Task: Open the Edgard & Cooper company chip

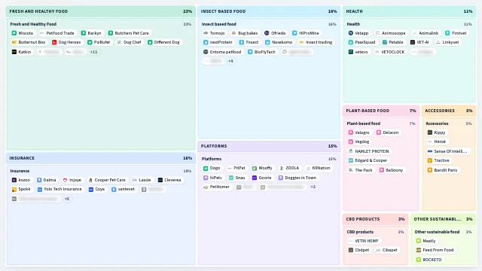Action: (x=368, y=160)
